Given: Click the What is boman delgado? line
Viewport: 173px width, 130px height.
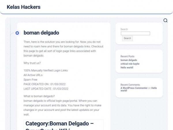Looking at the screenshot, I should (x=39, y=96).
